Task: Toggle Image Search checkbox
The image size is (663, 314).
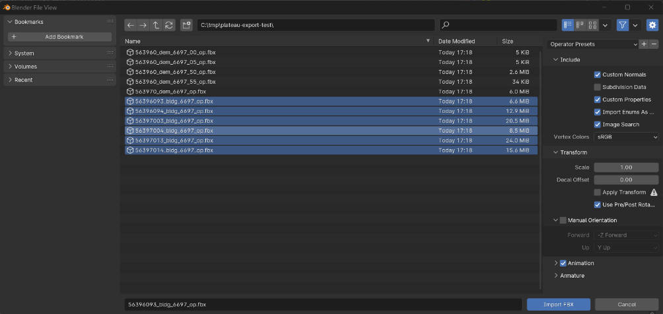Action: tap(598, 125)
